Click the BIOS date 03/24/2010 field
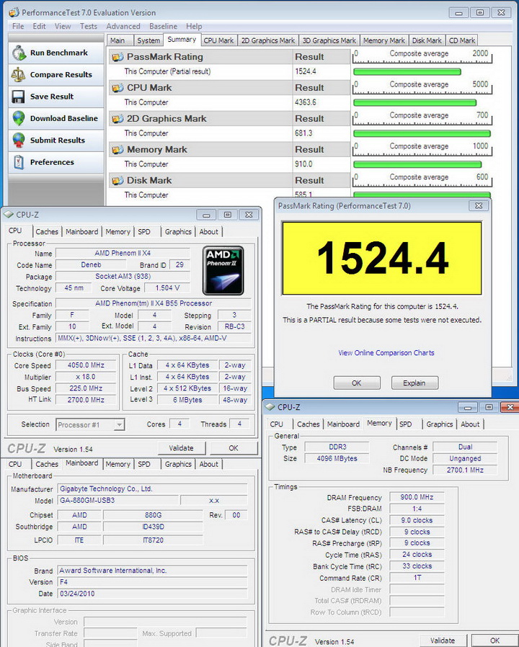Viewport: 519px width, 647px height. (x=152, y=594)
